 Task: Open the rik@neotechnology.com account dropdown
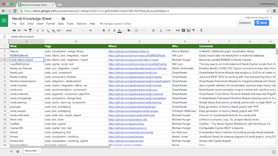pos(258,18)
